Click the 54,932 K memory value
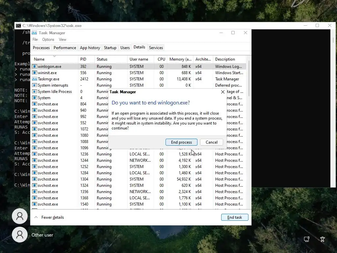 pos(184,179)
